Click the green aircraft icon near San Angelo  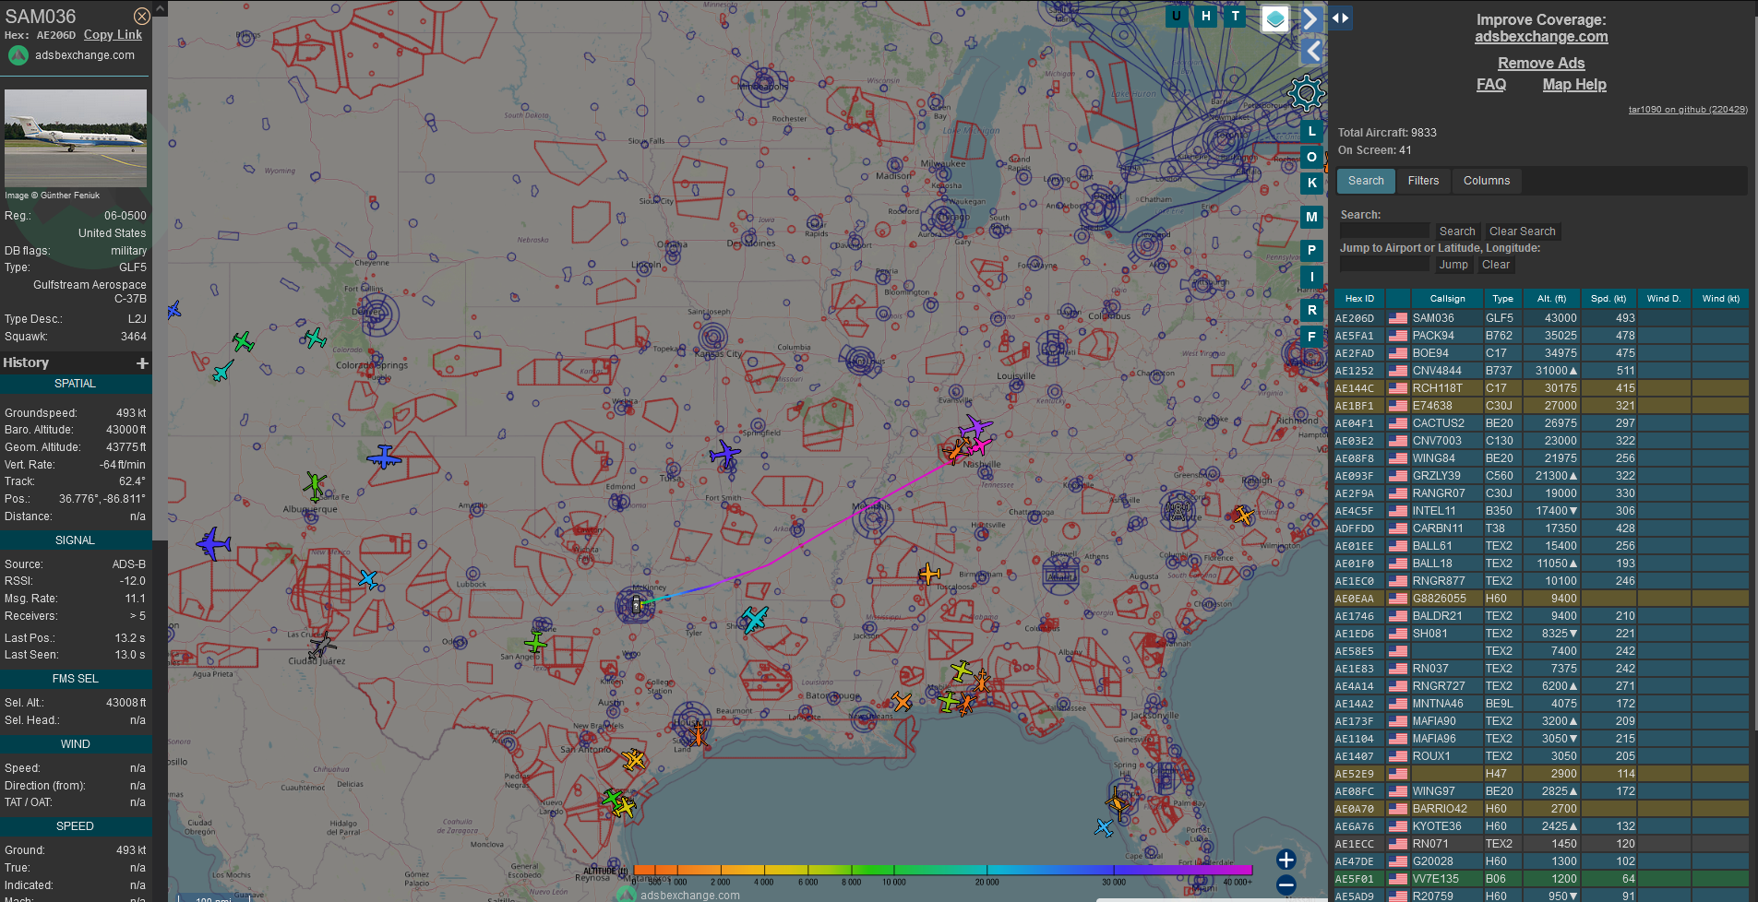coord(535,641)
